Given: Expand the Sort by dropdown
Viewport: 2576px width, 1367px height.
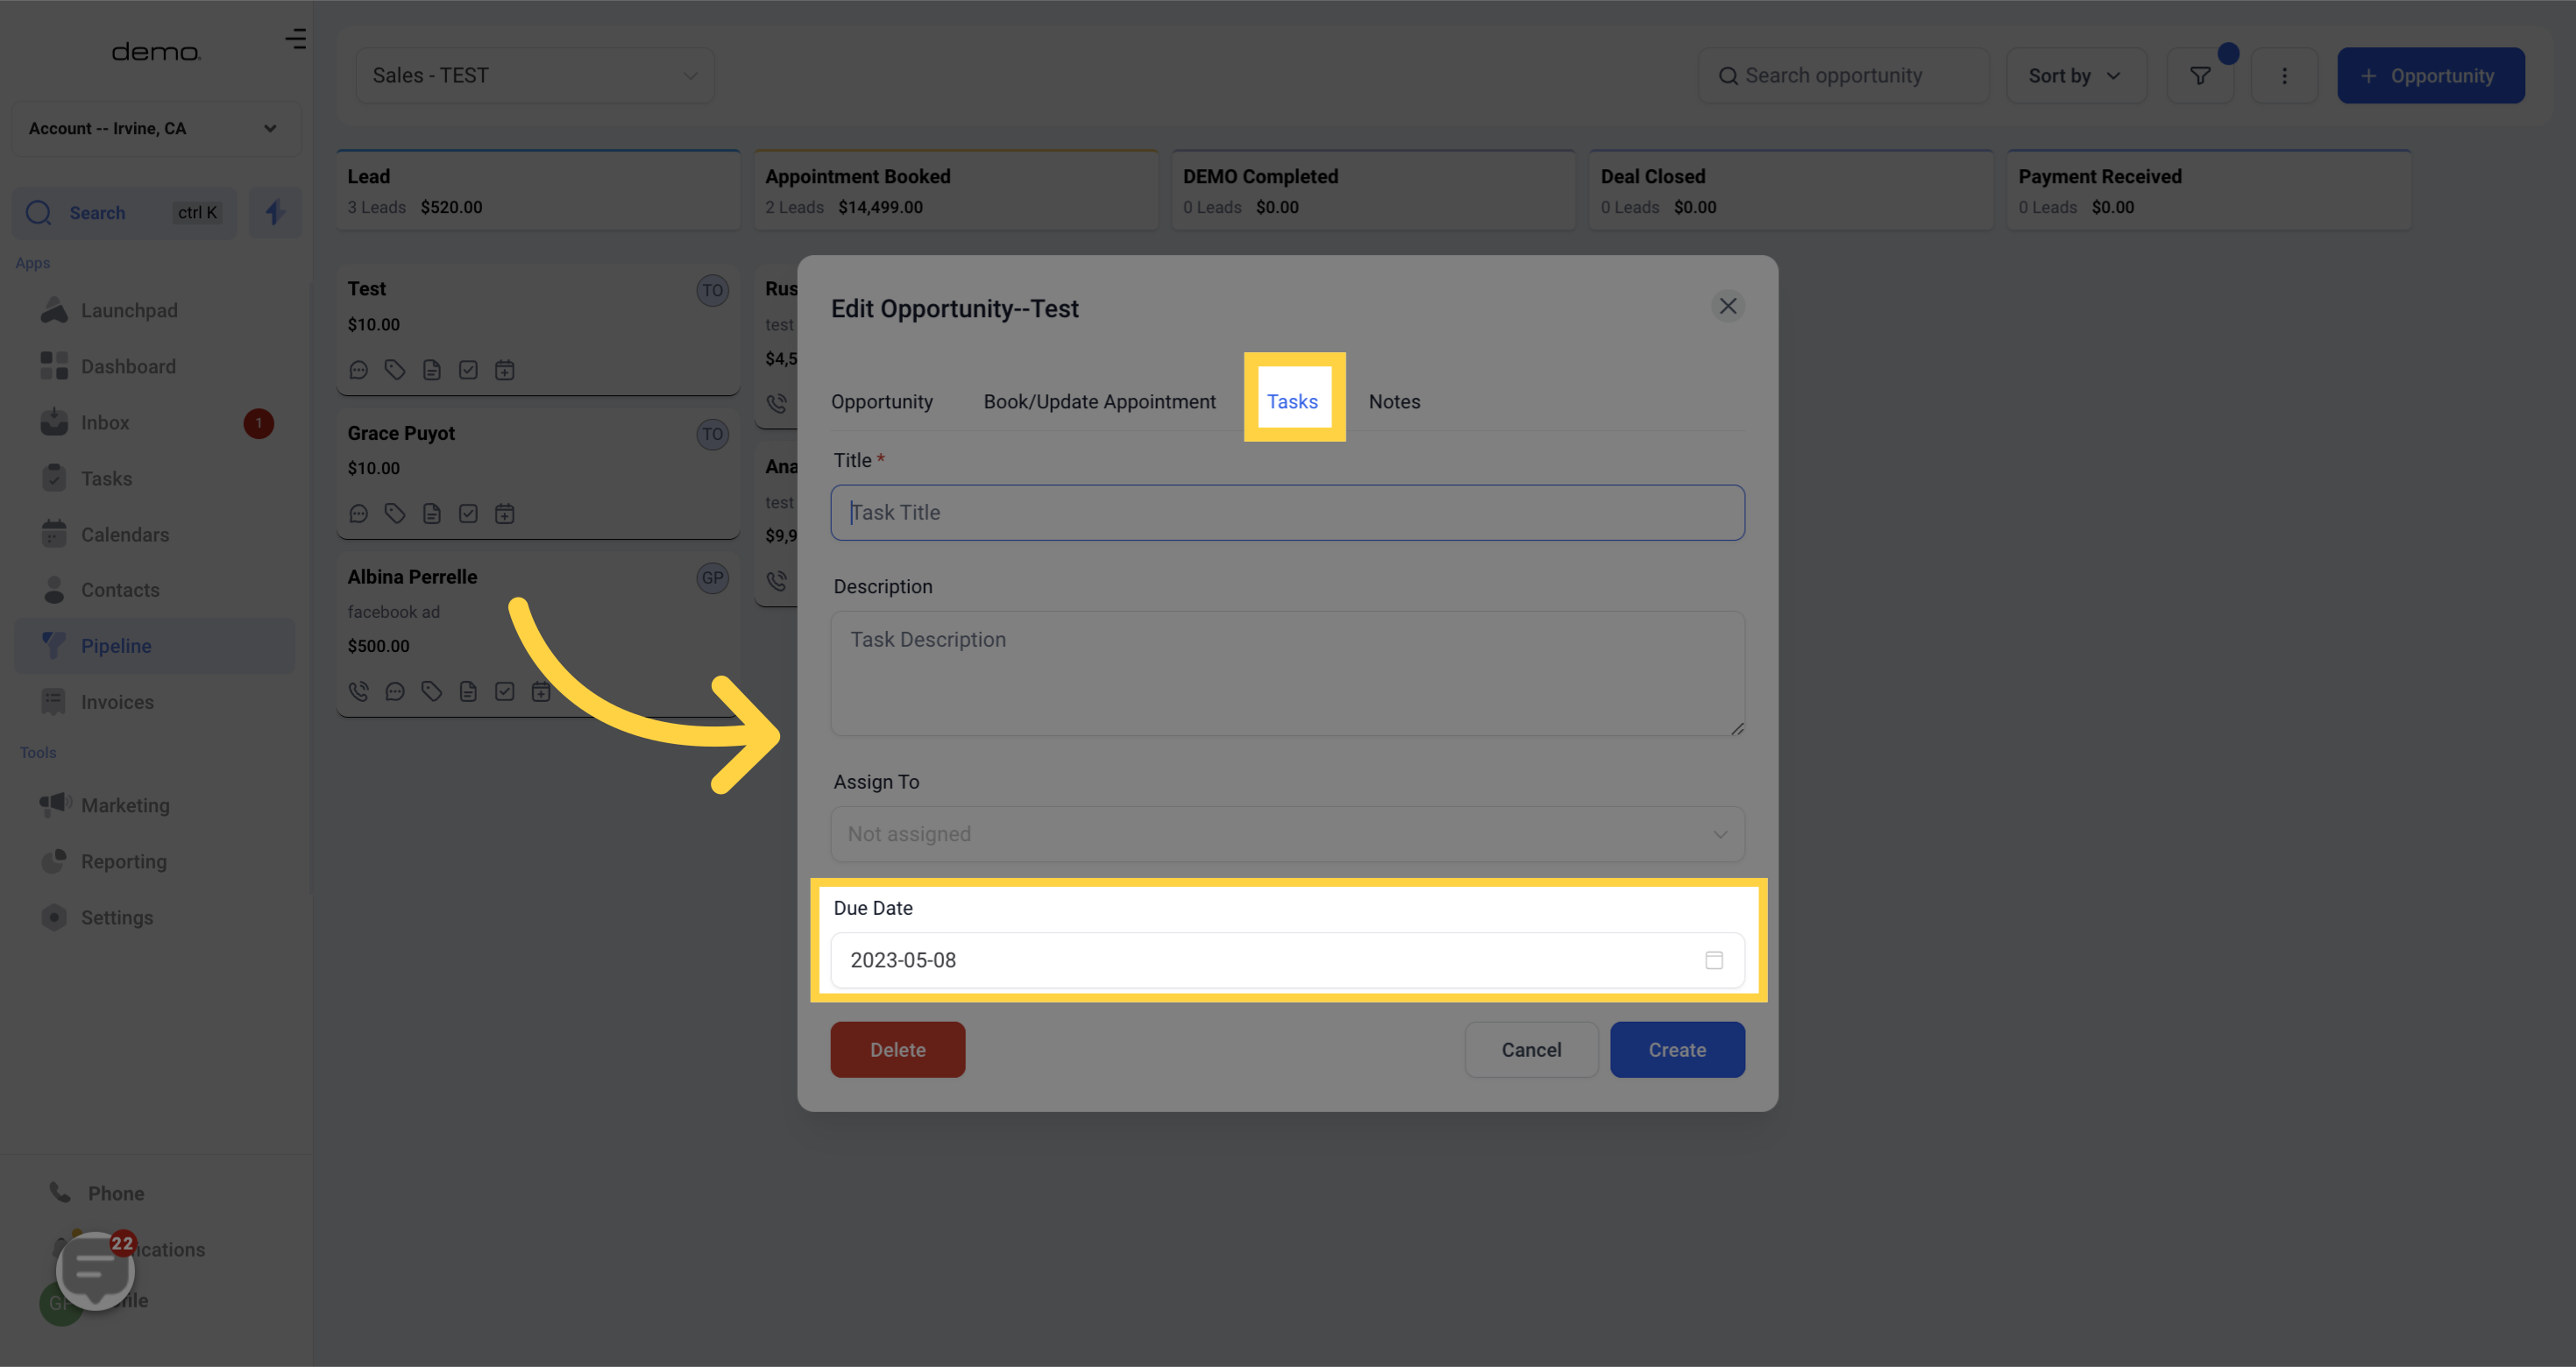Looking at the screenshot, I should (x=2075, y=76).
